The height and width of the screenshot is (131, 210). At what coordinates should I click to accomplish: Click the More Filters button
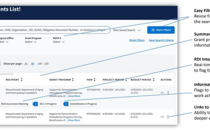161,30
